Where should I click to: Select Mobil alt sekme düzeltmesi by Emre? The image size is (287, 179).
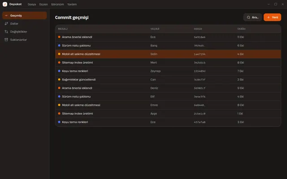[x=168, y=105]
